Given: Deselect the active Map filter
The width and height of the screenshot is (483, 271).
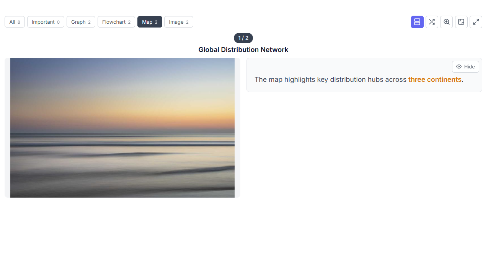Looking at the screenshot, I should pos(150,22).
